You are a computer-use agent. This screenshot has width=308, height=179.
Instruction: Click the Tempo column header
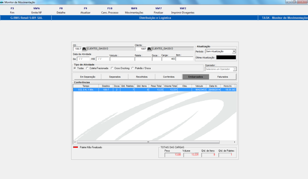[x=86, y=86]
